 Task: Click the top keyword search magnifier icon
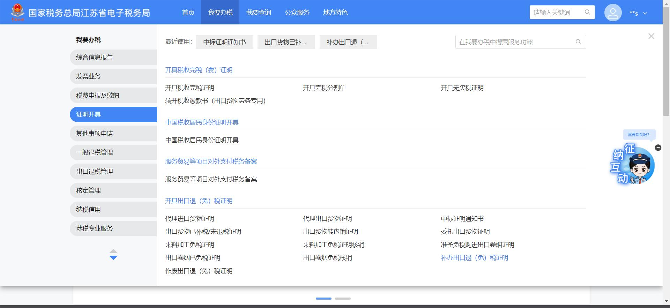pyautogui.click(x=587, y=12)
